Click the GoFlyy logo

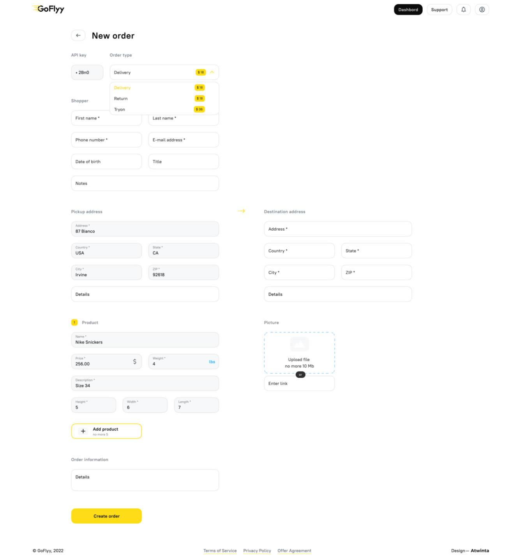49,9
